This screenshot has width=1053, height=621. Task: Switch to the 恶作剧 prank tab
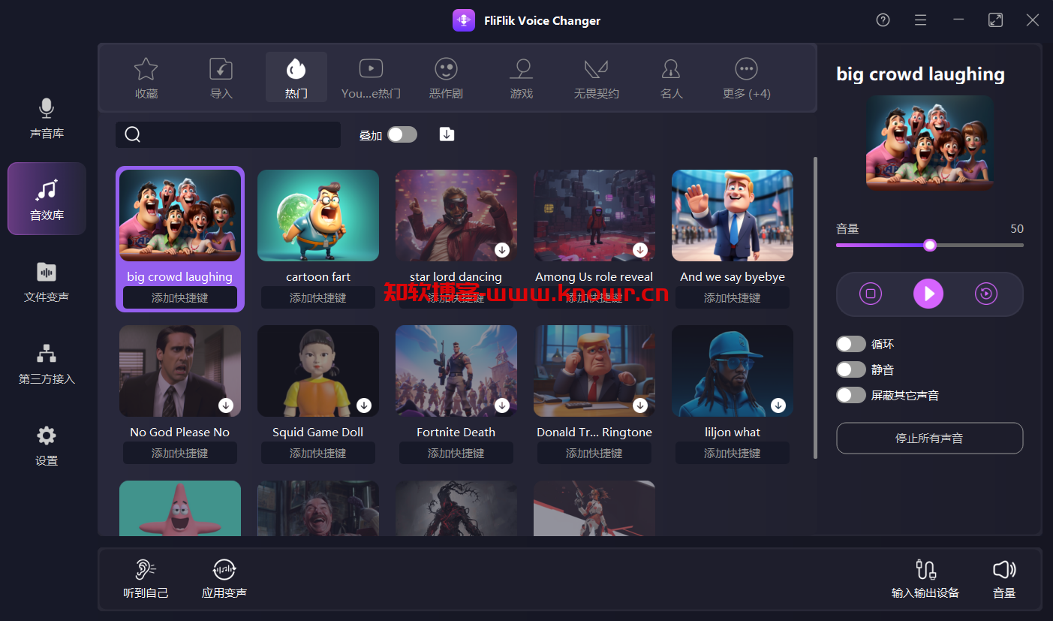[446, 77]
